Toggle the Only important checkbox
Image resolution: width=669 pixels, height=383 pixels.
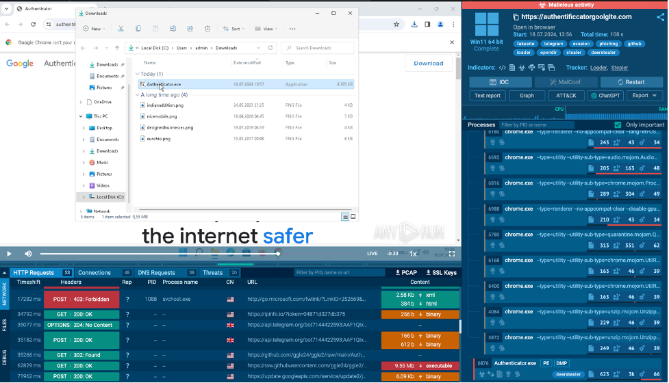click(618, 125)
